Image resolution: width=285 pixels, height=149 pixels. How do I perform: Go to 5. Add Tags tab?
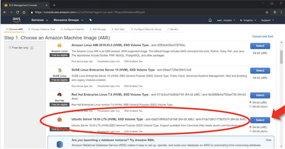point(118,29)
